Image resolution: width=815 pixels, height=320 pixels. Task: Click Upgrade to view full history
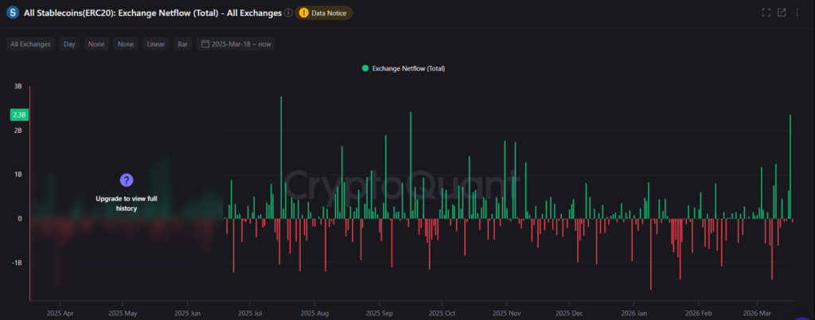[x=126, y=202]
